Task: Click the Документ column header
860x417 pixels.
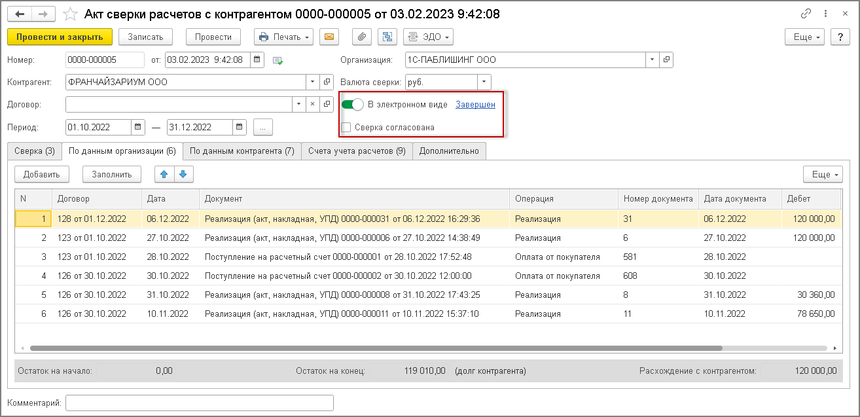Action: coord(354,198)
